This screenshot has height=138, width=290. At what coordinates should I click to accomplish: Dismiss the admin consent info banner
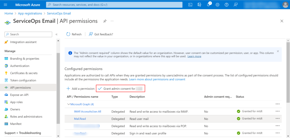tap(278, 51)
